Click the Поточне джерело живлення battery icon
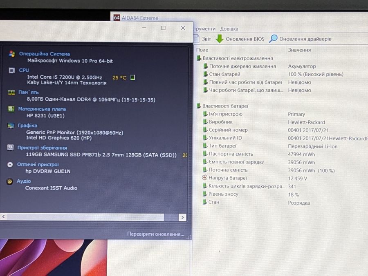368x276 pixels. tap(206, 66)
